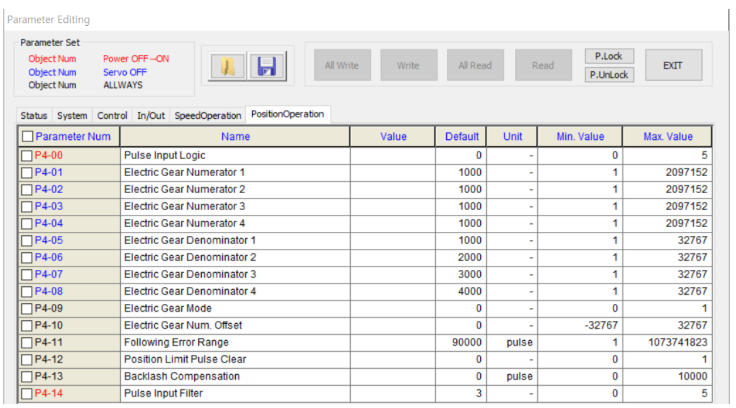Viewport: 736px width, 408px height.
Task: Click the floppy disk save icon
Action: [x=266, y=66]
